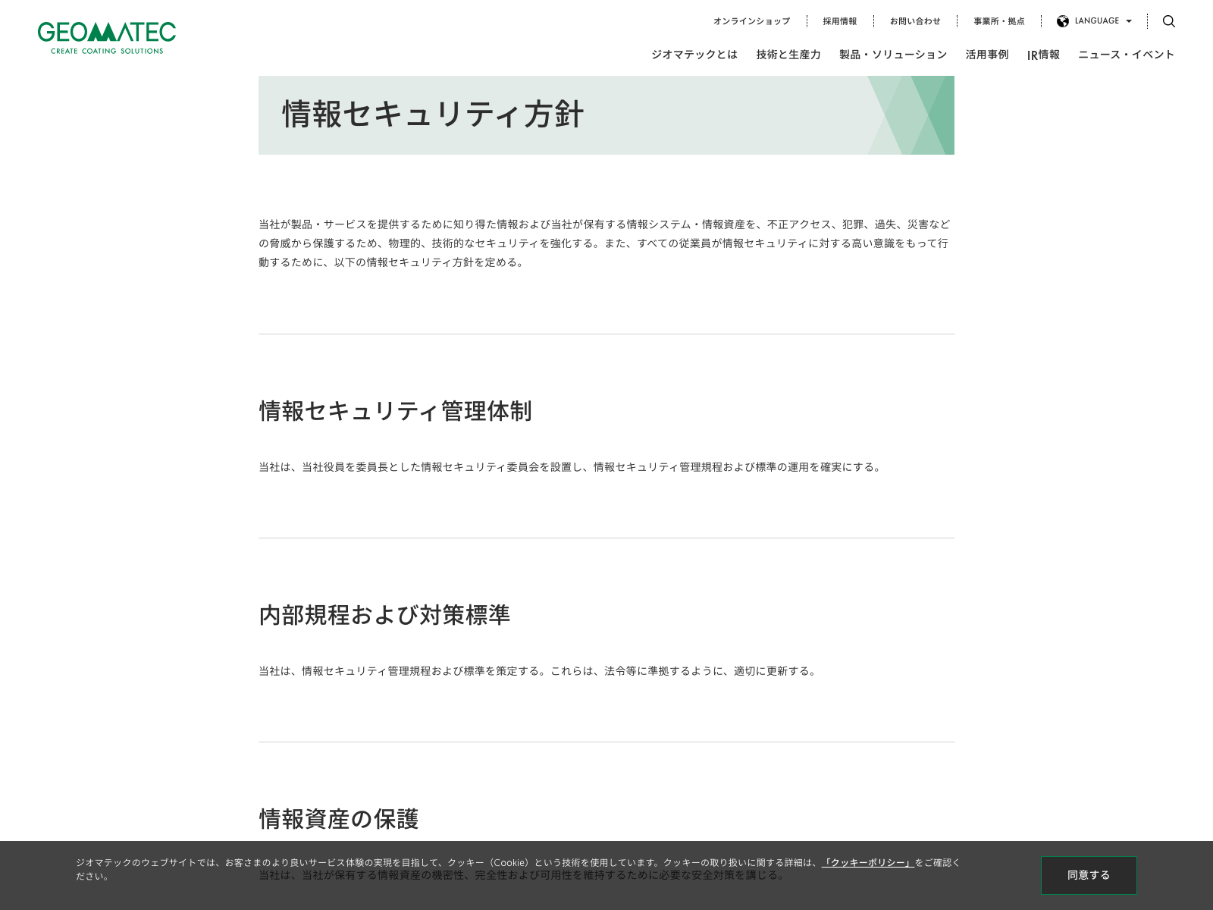Image resolution: width=1213 pixels, height=910 pixels.
Task: Open site search via magnifier icon
Action: point(1168,21)
